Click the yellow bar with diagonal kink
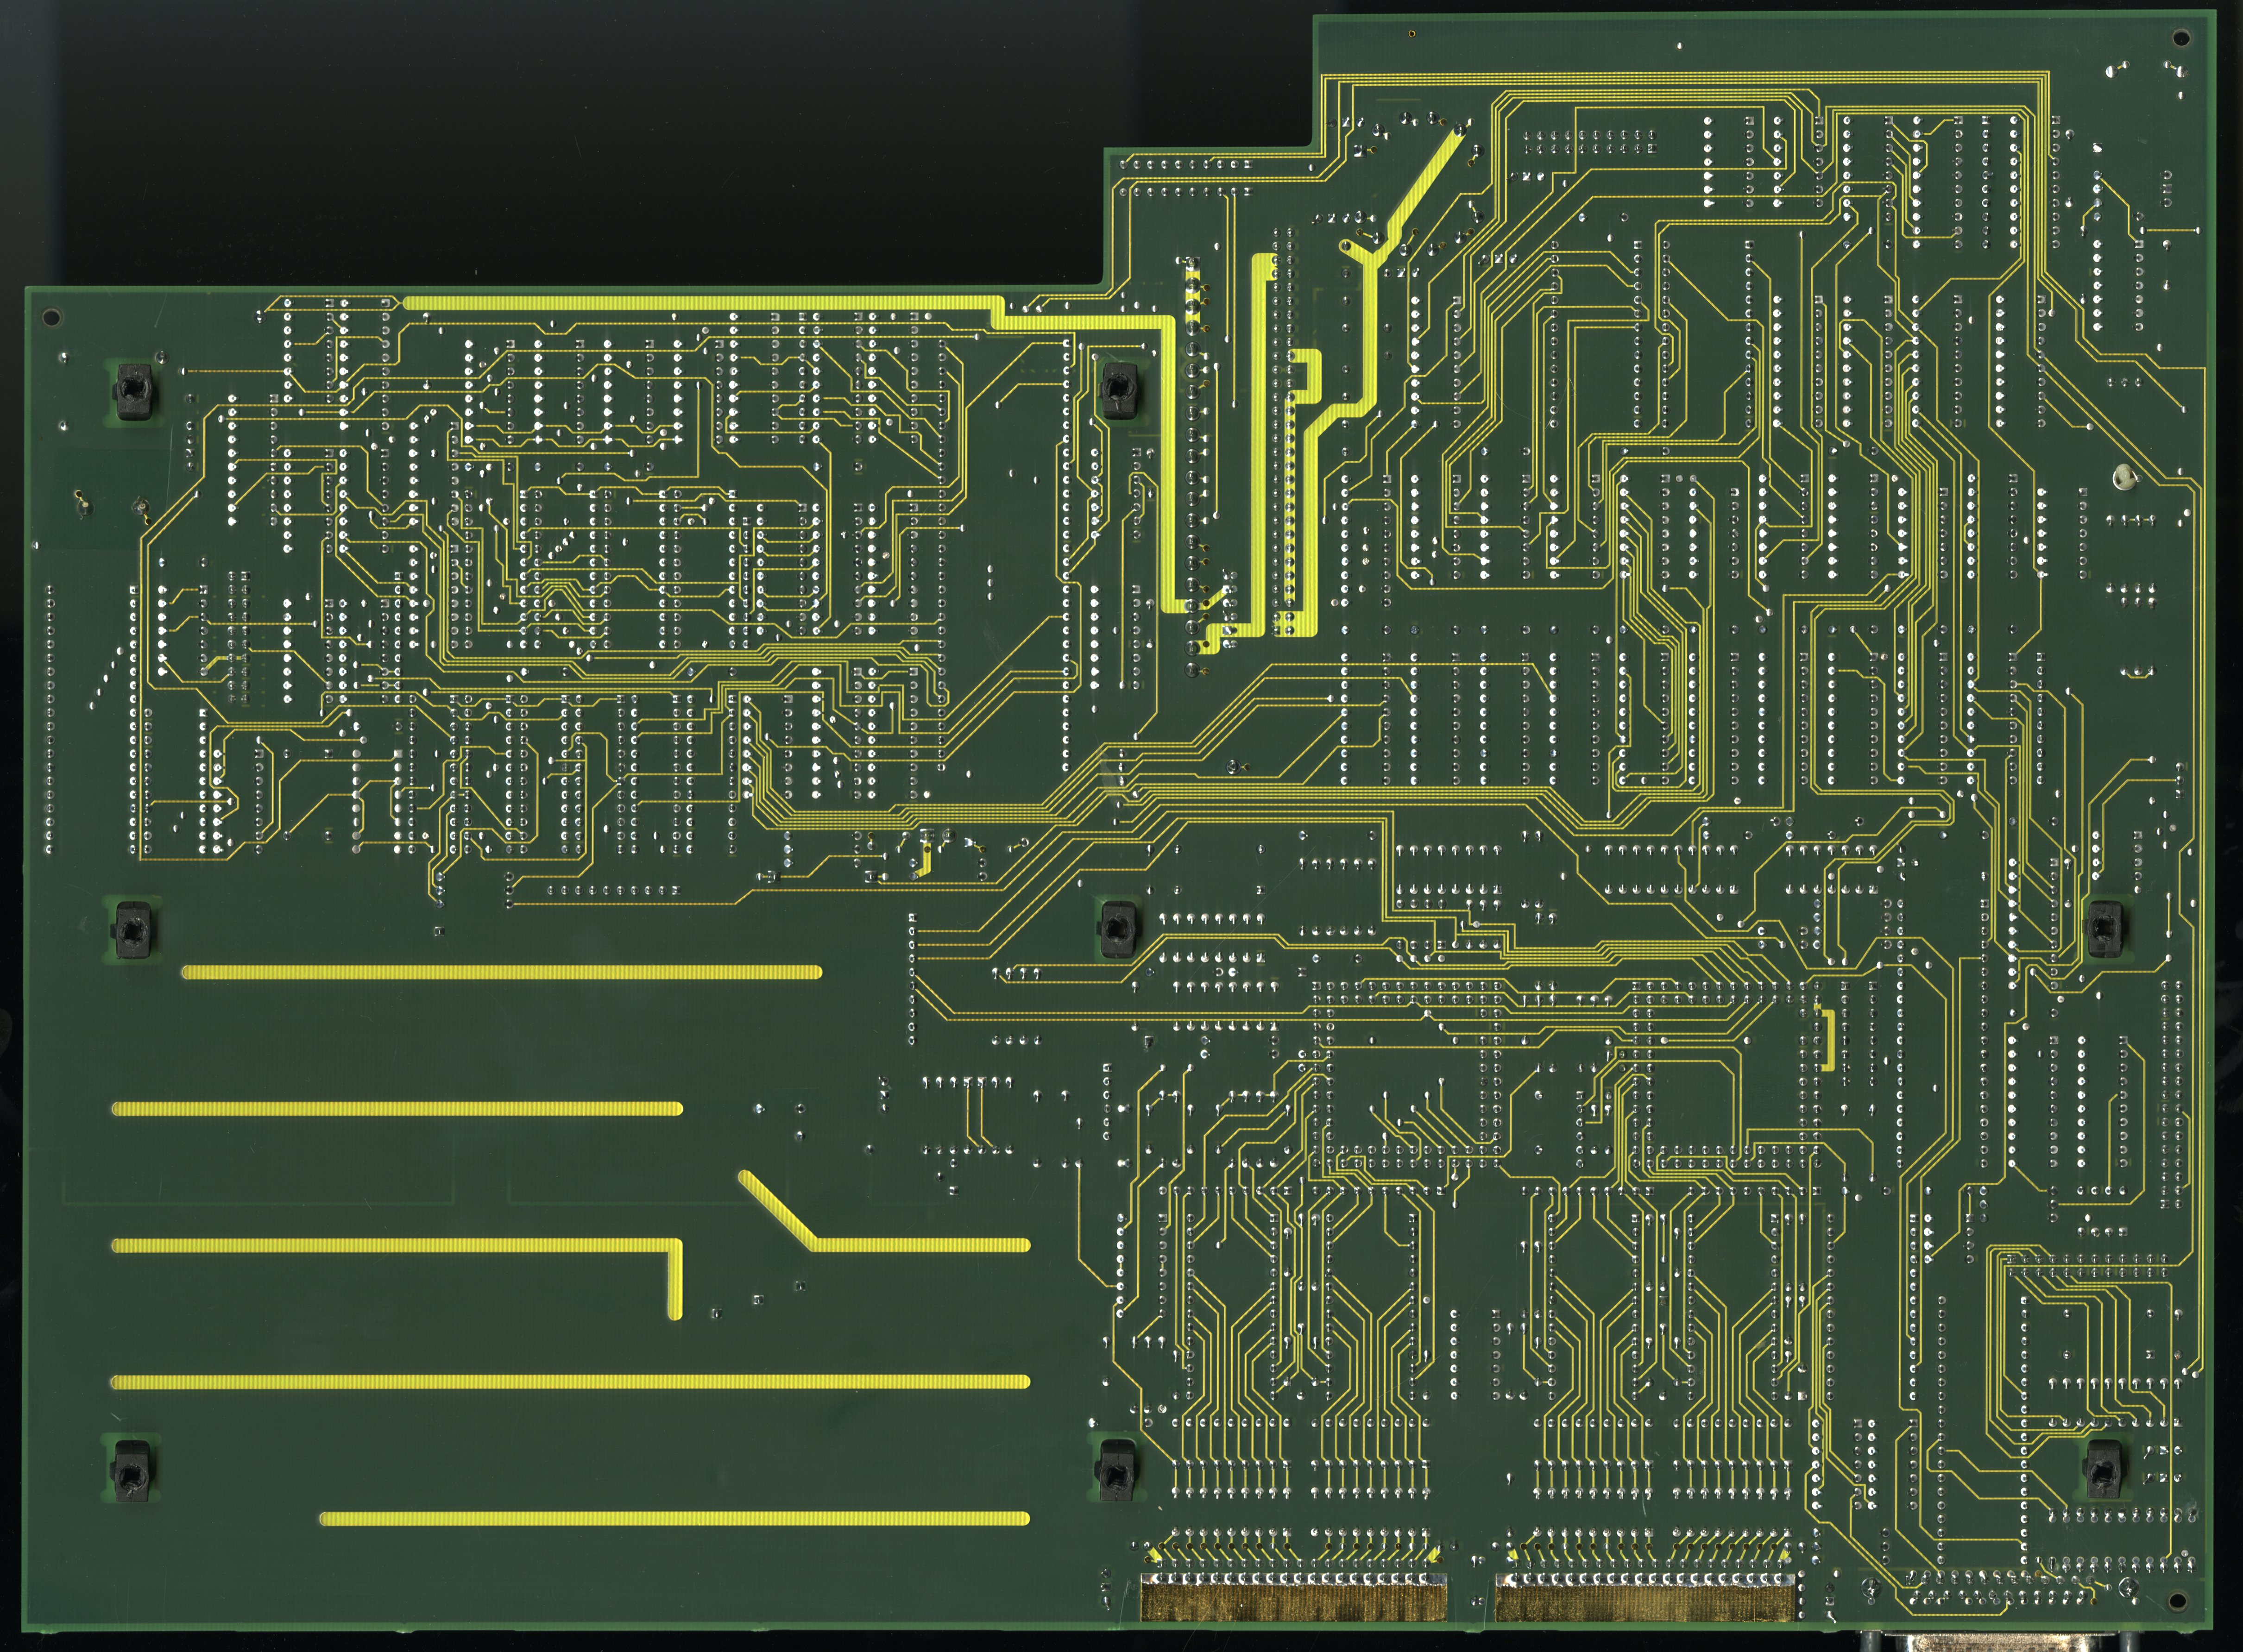The image size is (2243, 1652). pos(920,1245)
